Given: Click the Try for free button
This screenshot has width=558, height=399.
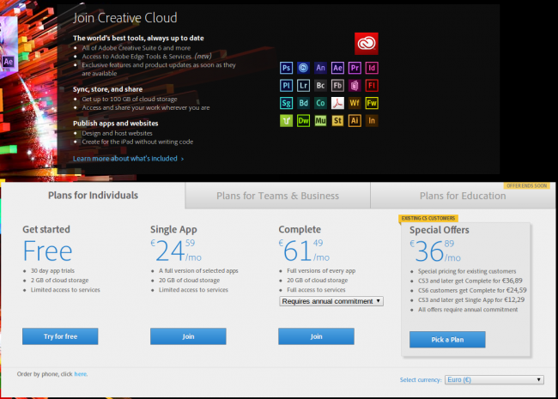Looking at the screenshot, I should (x=60, y=336).
